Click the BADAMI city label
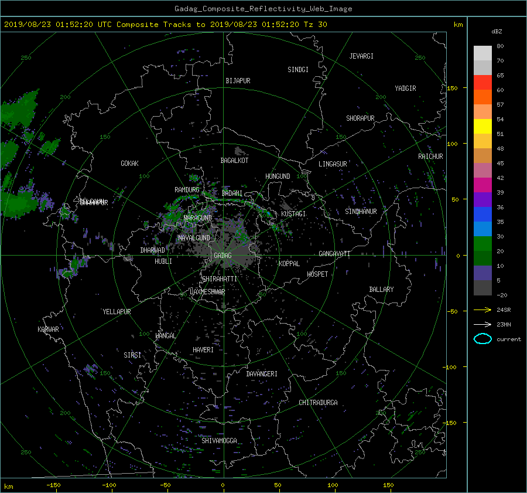Screen dimensions: 527x493 tap(232, 193)
